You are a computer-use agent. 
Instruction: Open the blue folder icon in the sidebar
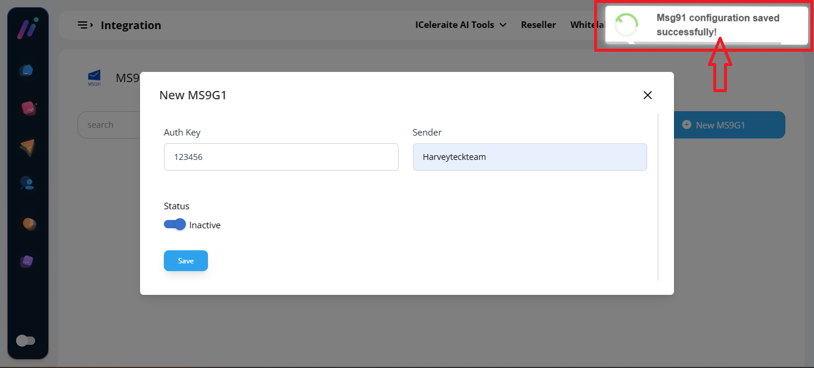pyautogui.click(x=27, y=70)
